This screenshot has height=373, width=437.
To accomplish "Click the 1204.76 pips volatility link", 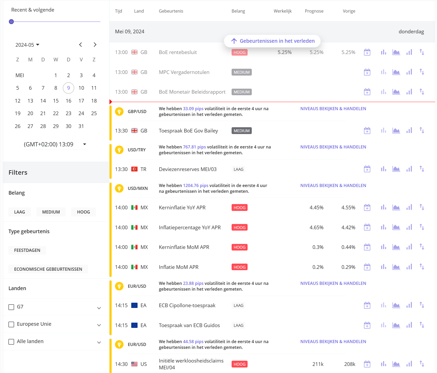I will click(196, 185).
